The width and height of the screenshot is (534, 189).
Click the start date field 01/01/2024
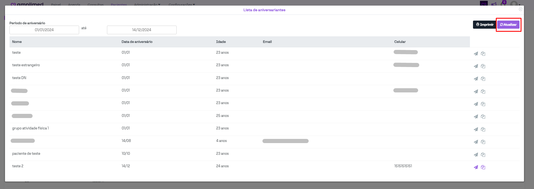tap(44, 30)
